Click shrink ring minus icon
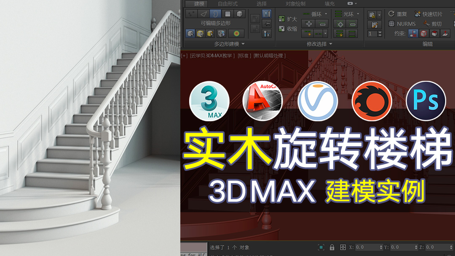Screen dimensions: 455x256 352,24
